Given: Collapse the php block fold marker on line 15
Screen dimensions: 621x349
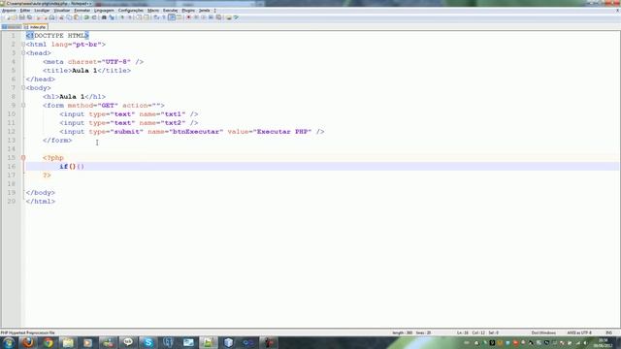Looking at the screenshot, I should click(x=23, y=157).
